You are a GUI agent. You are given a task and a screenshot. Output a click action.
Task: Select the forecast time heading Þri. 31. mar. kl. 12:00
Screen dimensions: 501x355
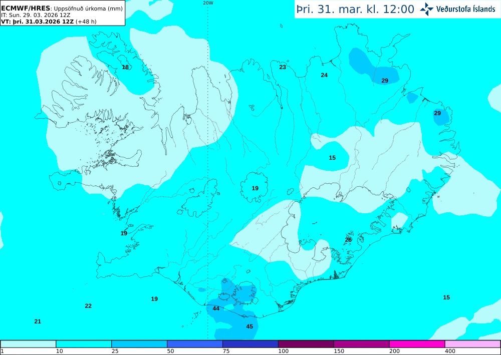tap(355, 9)
